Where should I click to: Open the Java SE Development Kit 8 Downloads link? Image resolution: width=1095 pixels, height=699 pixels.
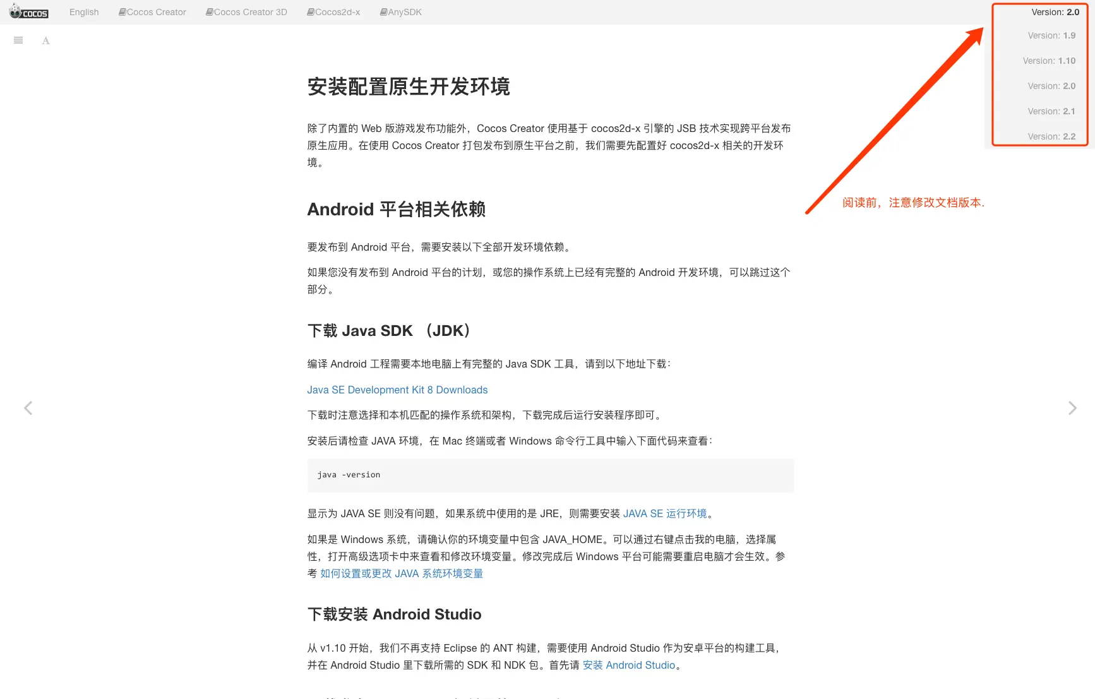[397, 390]
